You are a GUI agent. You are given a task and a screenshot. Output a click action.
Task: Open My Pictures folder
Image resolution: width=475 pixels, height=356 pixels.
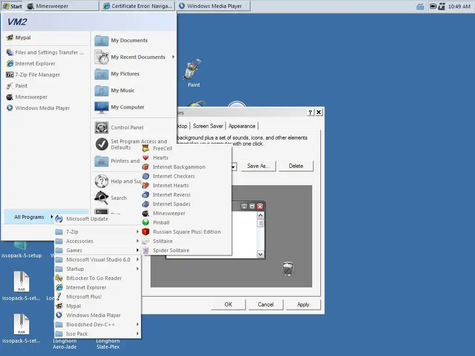point(134,74)
